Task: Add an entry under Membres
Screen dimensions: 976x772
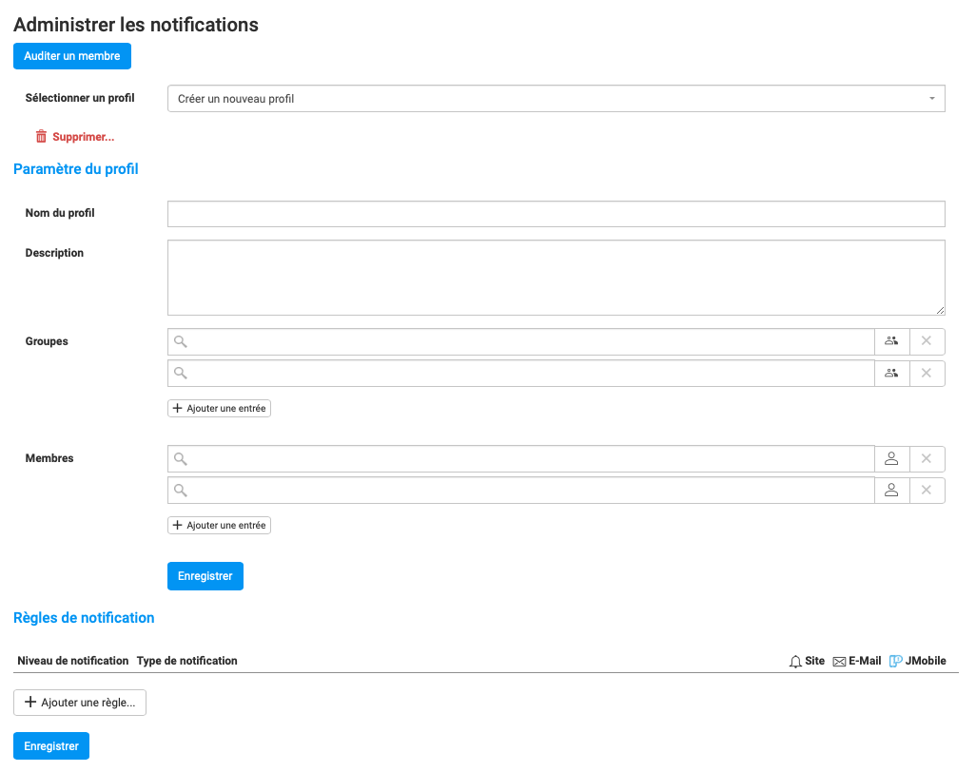Action: (219, 526)
